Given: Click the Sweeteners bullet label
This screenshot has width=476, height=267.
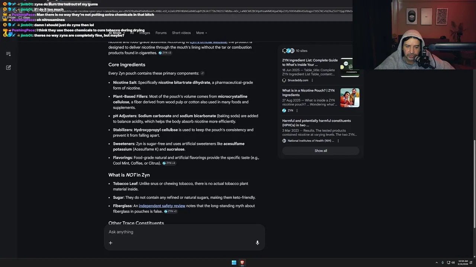Looking at the screenshot, I should (124, 144).
